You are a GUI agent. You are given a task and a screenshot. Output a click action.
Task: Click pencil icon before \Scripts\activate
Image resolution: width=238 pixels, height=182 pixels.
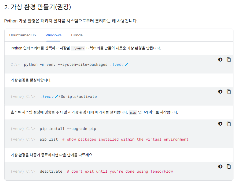pyautogui.click(x=57, y=96)
